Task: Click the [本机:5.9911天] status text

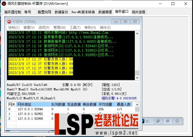Action: click(114, 94)
